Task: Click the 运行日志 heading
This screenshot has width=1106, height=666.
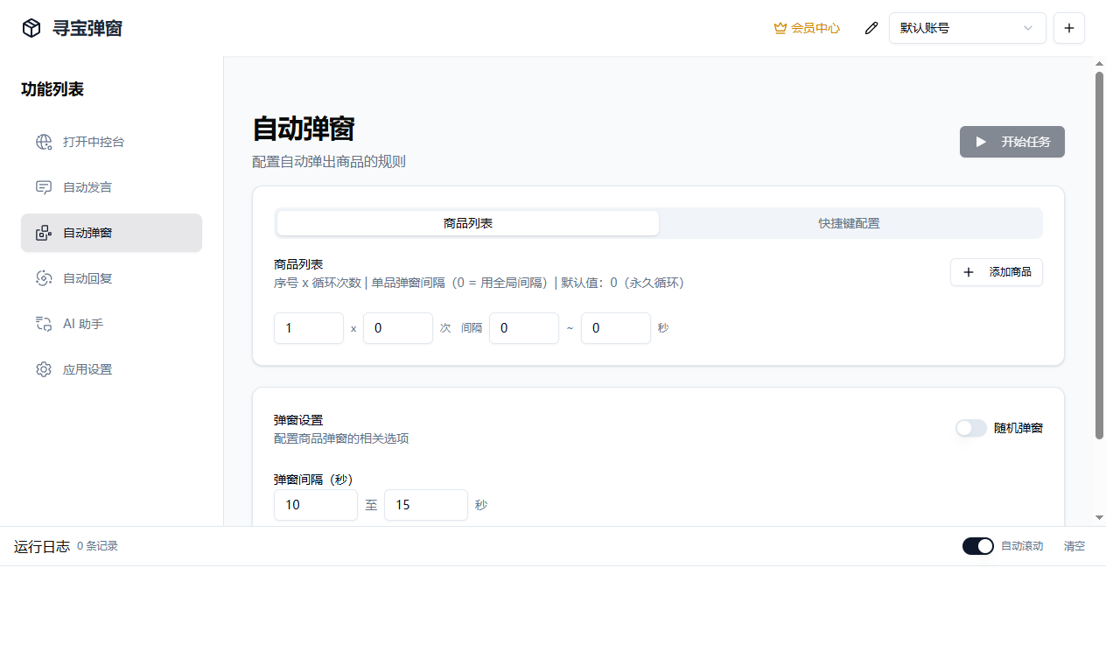Action: point(42,546)
